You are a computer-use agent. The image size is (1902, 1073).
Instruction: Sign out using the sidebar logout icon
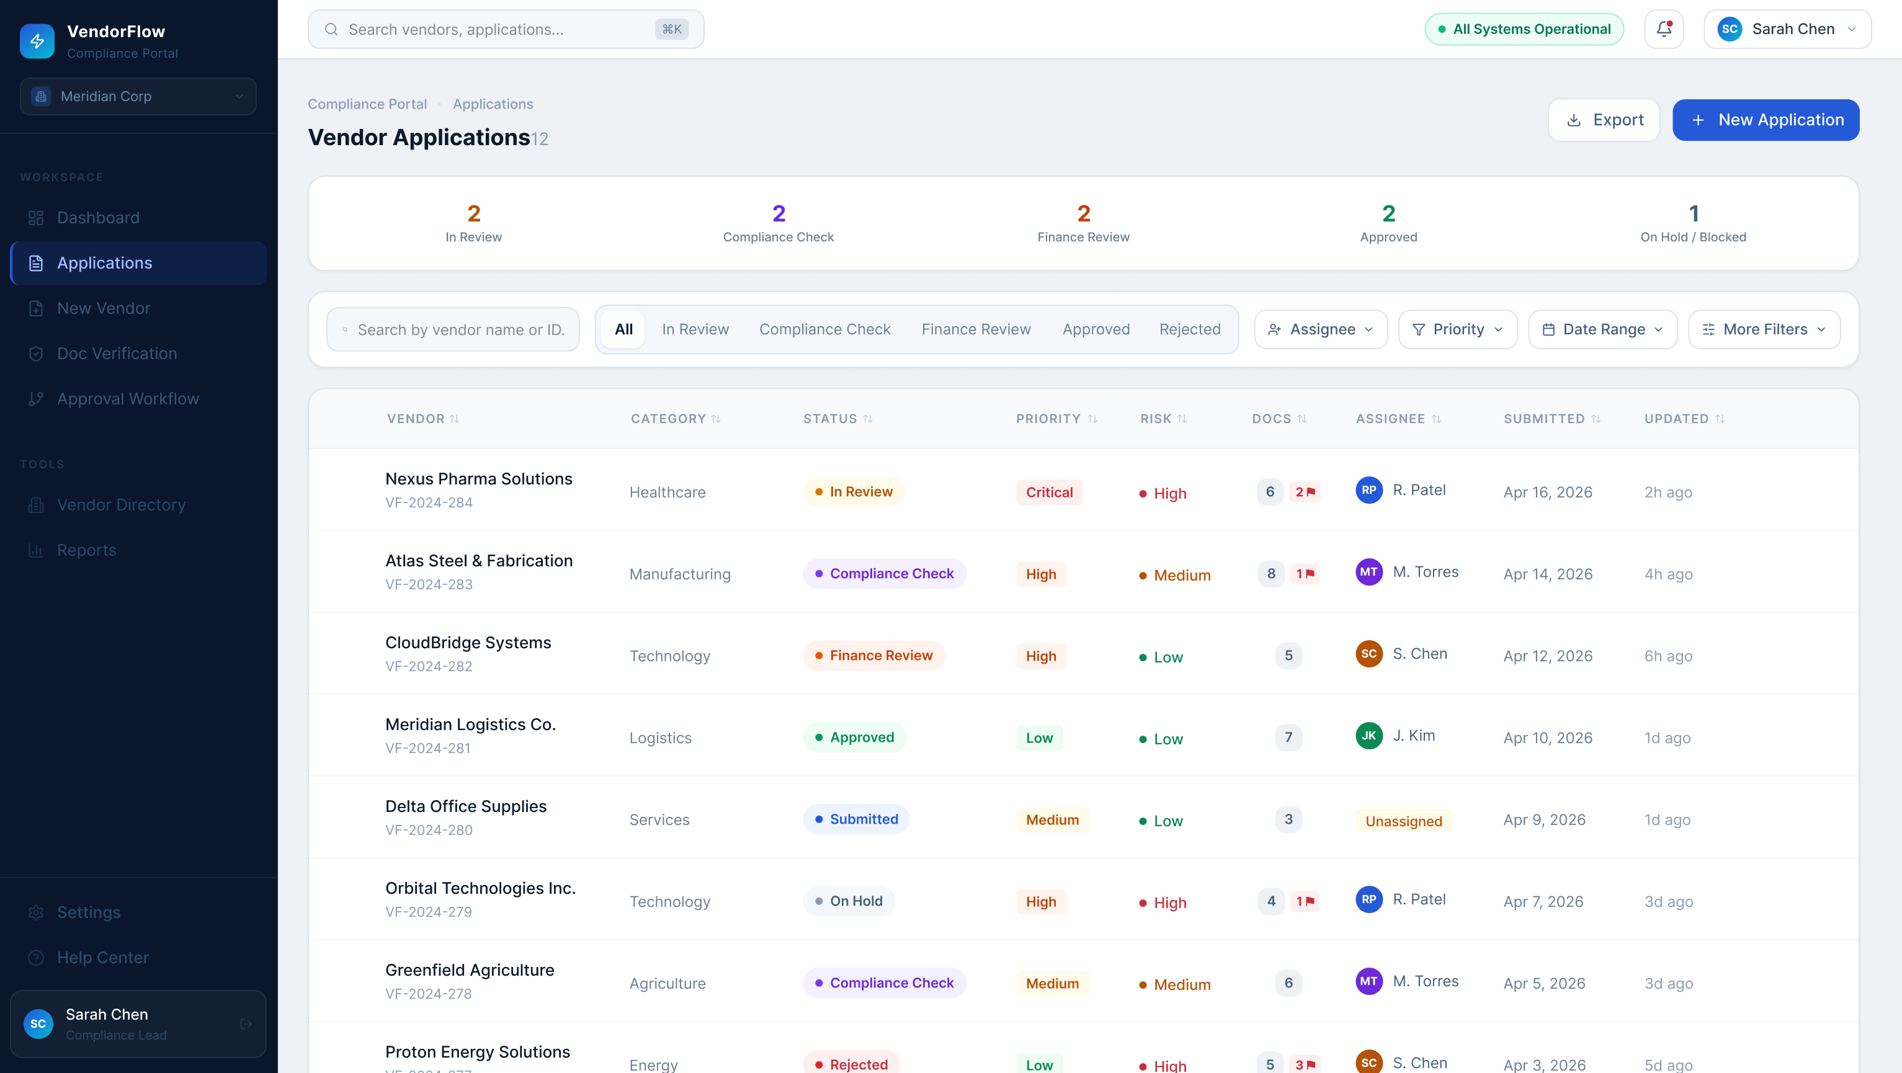tap(246, 1023)
